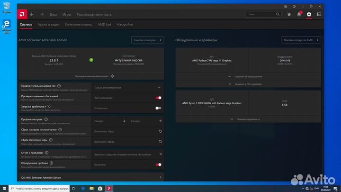
Task: Switch to Сочетания клавиш tab
Action: click(x=79, y=25)
